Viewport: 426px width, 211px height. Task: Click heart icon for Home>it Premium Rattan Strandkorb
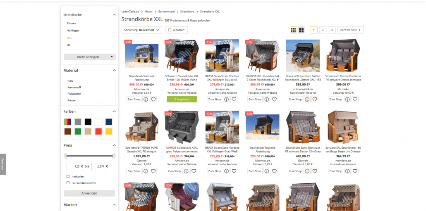click(x=315, y=99)
